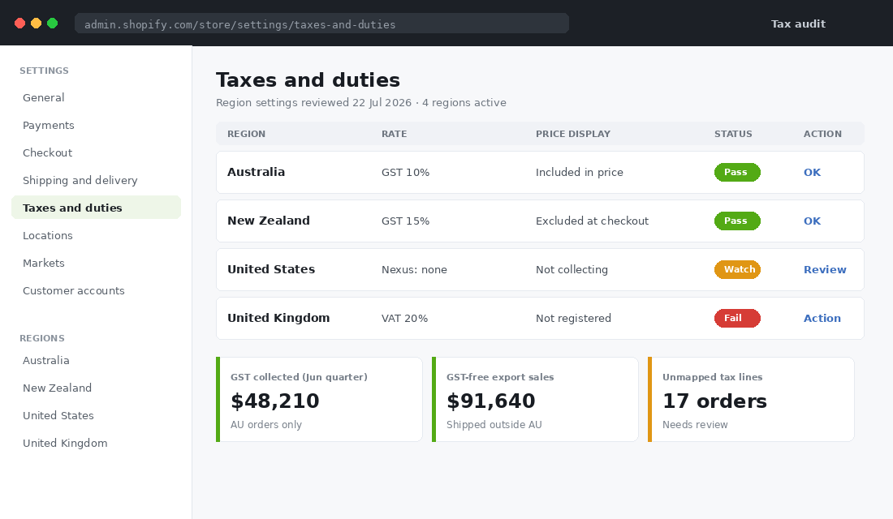Click Included in price cell
Viewport: 893px width, 519px height.
tap(579, 173)
